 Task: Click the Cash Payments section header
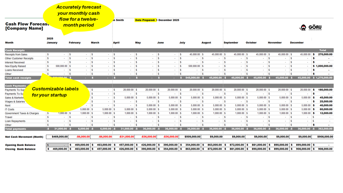[16, 86]
